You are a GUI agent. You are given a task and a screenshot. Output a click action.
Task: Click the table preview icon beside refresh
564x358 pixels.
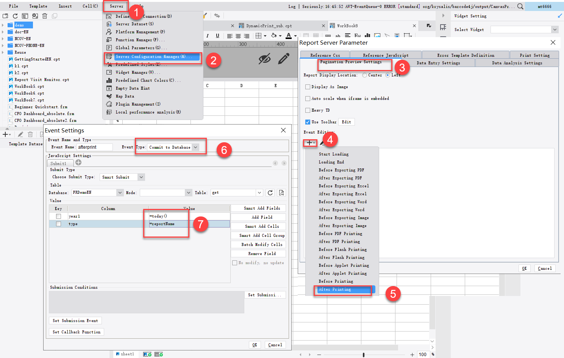[x=281, y=193]
